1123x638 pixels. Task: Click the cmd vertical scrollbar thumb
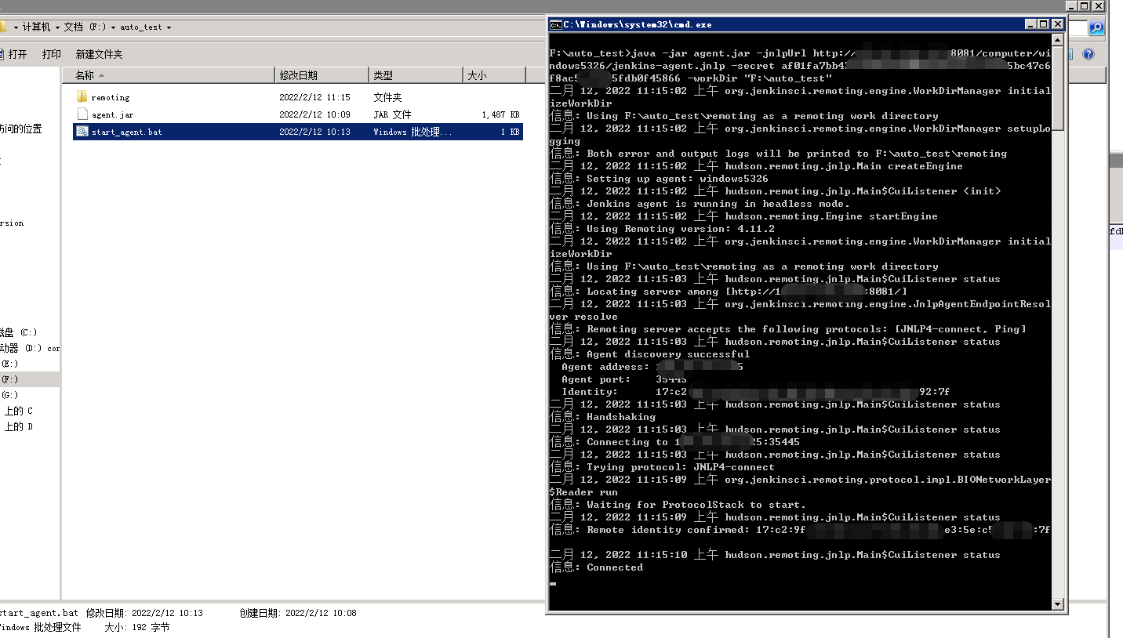click(x=1058, y=89)
